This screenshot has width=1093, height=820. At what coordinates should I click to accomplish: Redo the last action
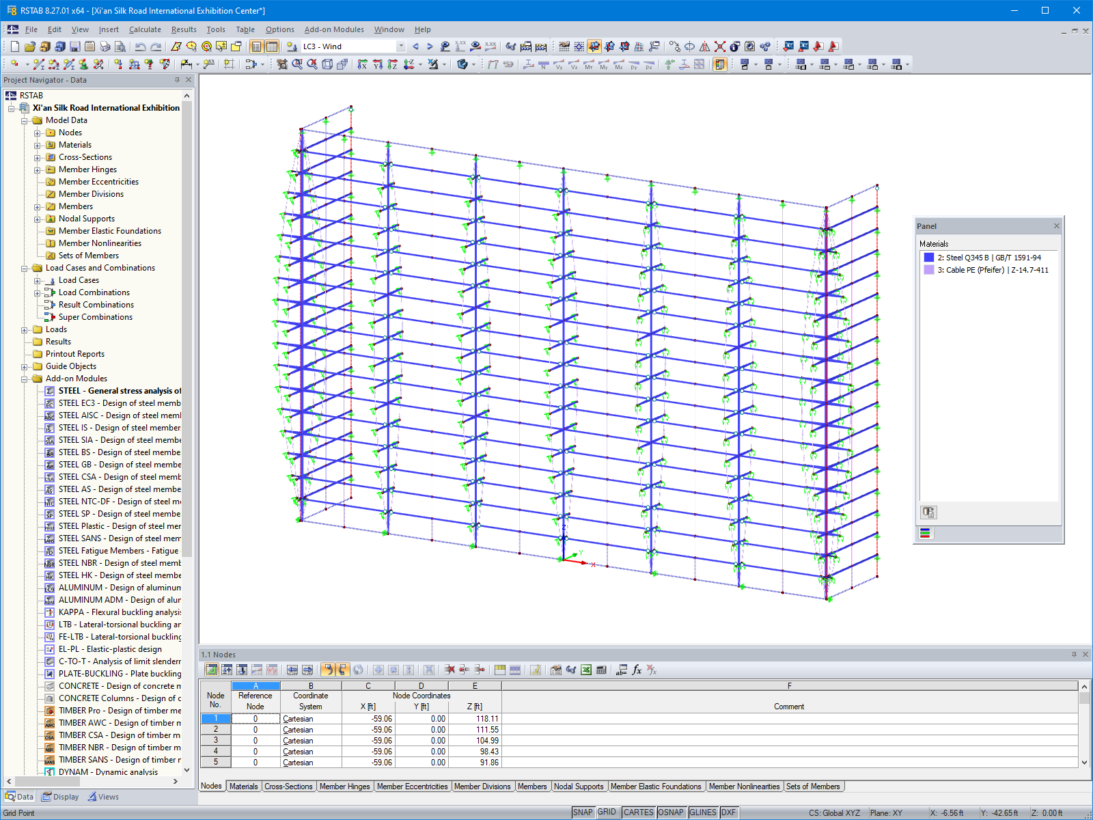156,46
